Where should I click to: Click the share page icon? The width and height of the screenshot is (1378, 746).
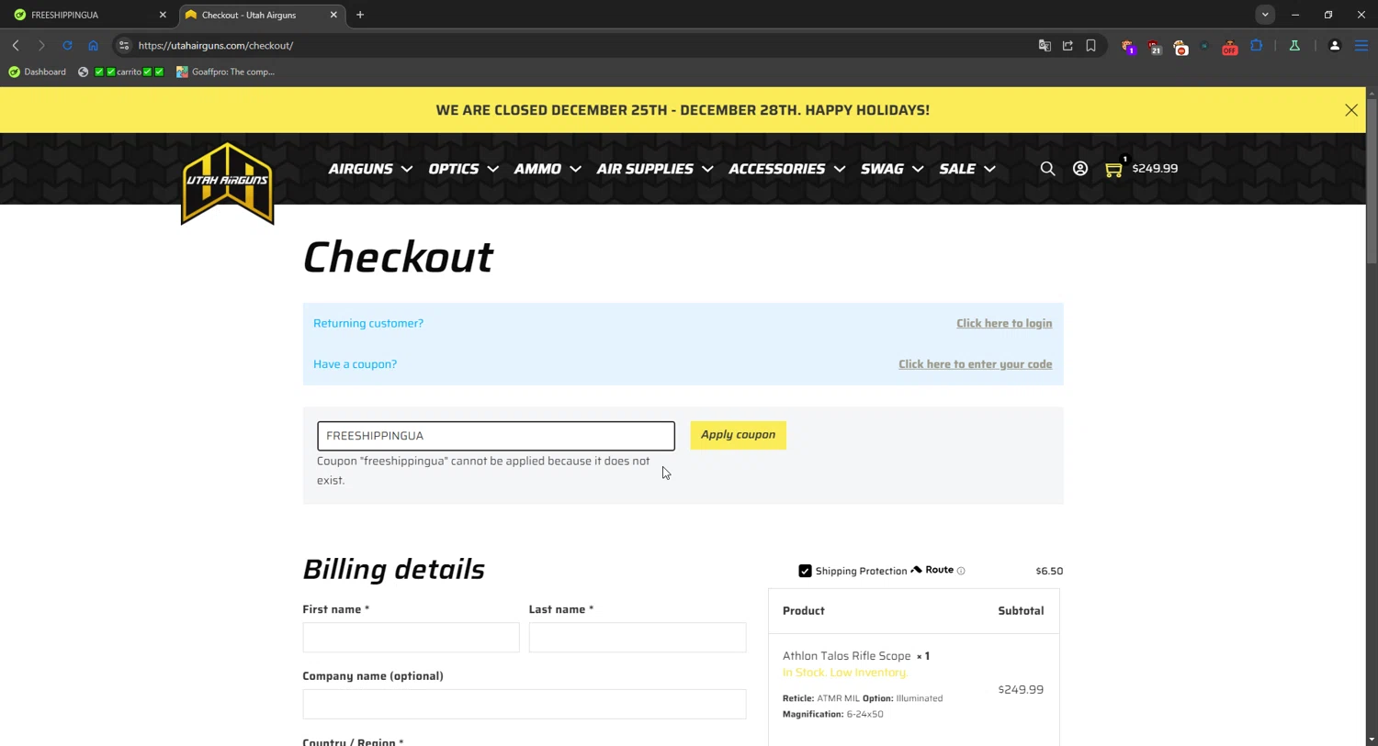(1067, 45)
